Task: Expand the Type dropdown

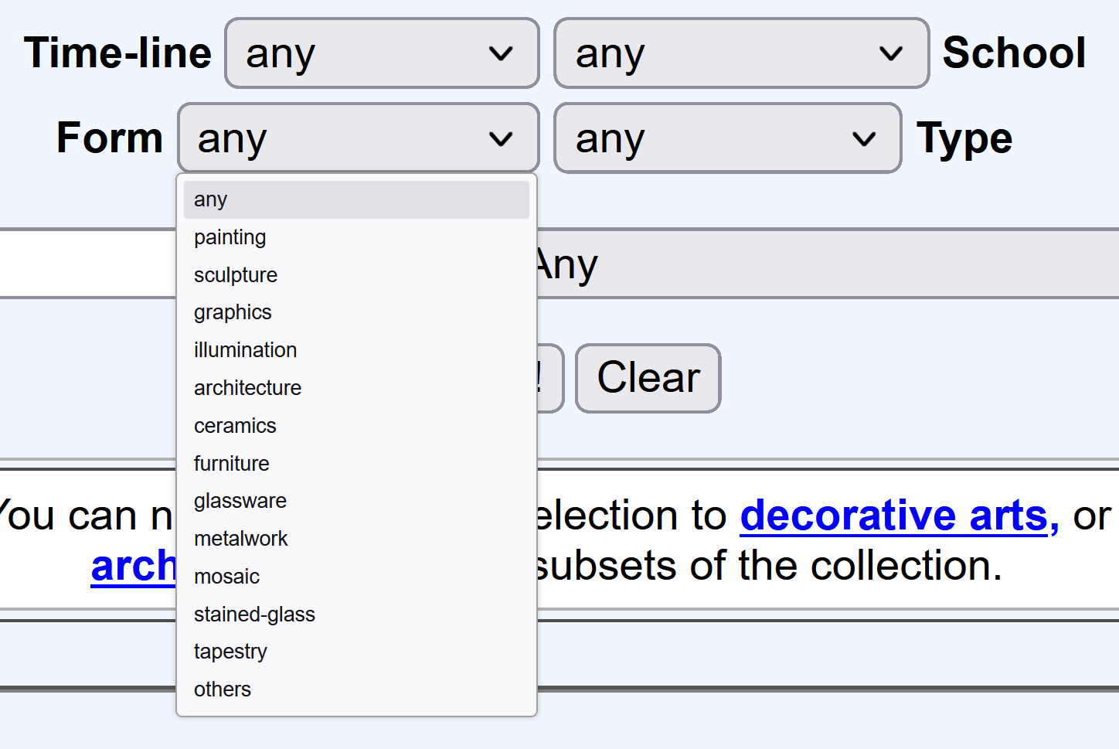Action: (x=727, y=138)
